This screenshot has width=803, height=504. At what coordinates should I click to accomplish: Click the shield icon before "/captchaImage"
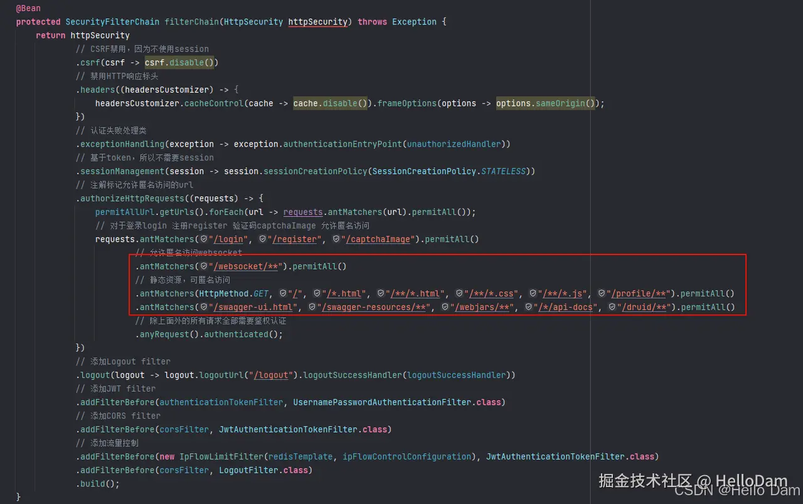[336, 239]
